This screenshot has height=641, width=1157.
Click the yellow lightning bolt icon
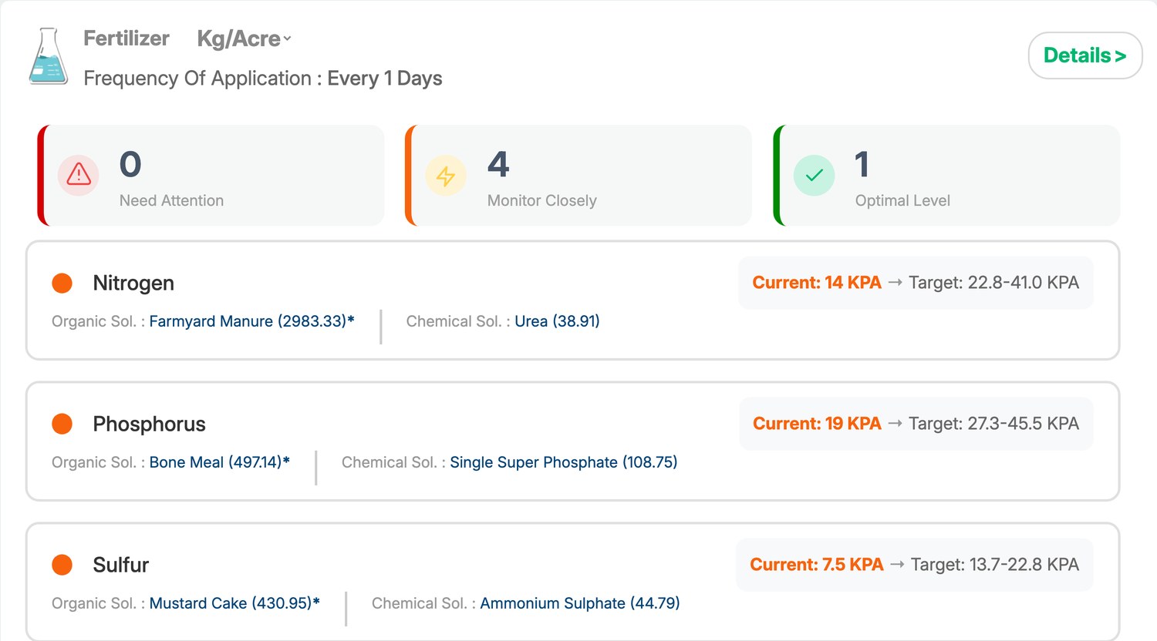coord(446,176)
